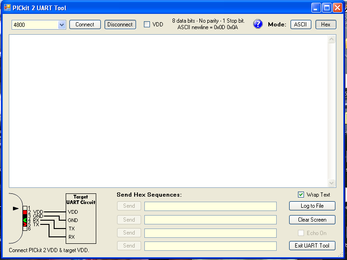Click the third Send button
Image resolution: width=347 pixels, height=260 pixels.
[129, 233]
